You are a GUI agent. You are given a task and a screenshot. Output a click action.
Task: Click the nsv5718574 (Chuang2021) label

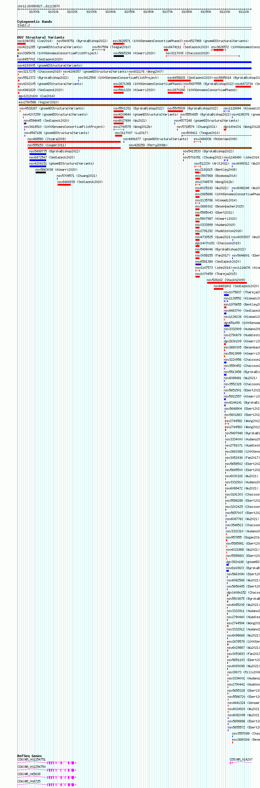coord(197,127)
